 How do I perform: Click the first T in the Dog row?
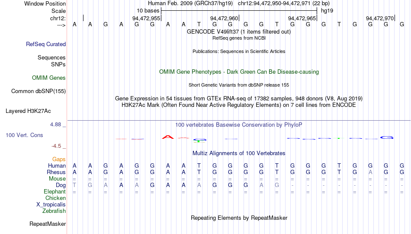(74, 185)
